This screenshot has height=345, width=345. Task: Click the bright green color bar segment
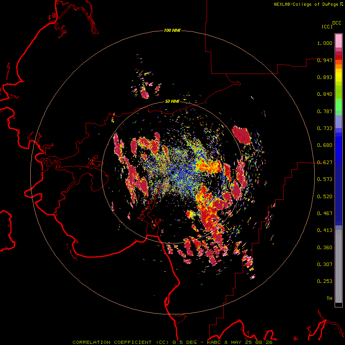[338, 105]
